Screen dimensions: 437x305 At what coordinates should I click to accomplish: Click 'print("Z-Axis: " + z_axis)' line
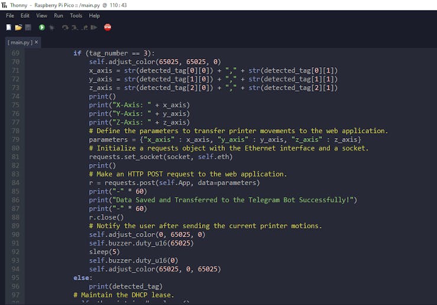(139, 122)
